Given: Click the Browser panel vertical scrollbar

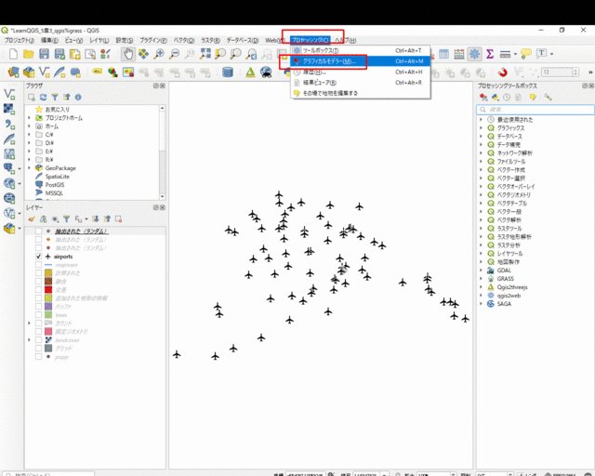Looking at the screenshot, I should point(163,152).
